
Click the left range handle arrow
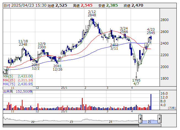tap(140, 119)
